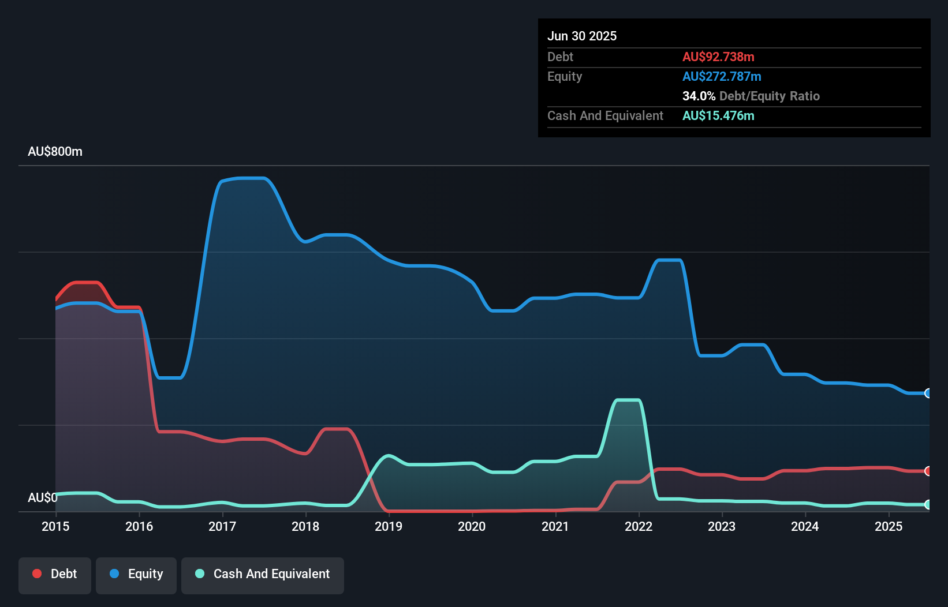Click the AU$800m y-axis label
The height and width of the screenshot is (607, 948).
pos(55,151)
